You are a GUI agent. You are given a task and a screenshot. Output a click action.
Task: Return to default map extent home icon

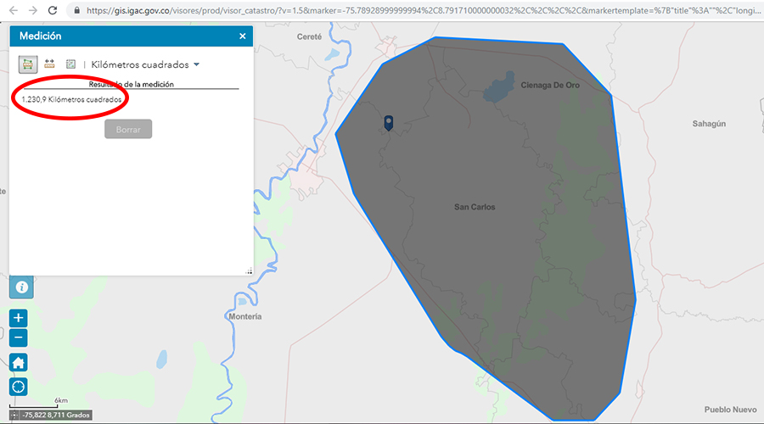click(x=18, y=363)
